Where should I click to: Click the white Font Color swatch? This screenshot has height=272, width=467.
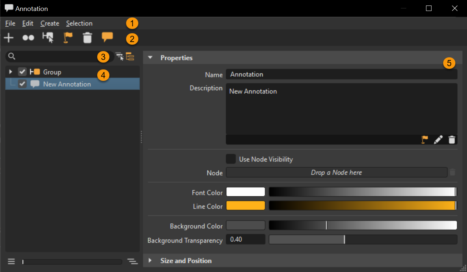pyautogui.click(x=245, y=192)
